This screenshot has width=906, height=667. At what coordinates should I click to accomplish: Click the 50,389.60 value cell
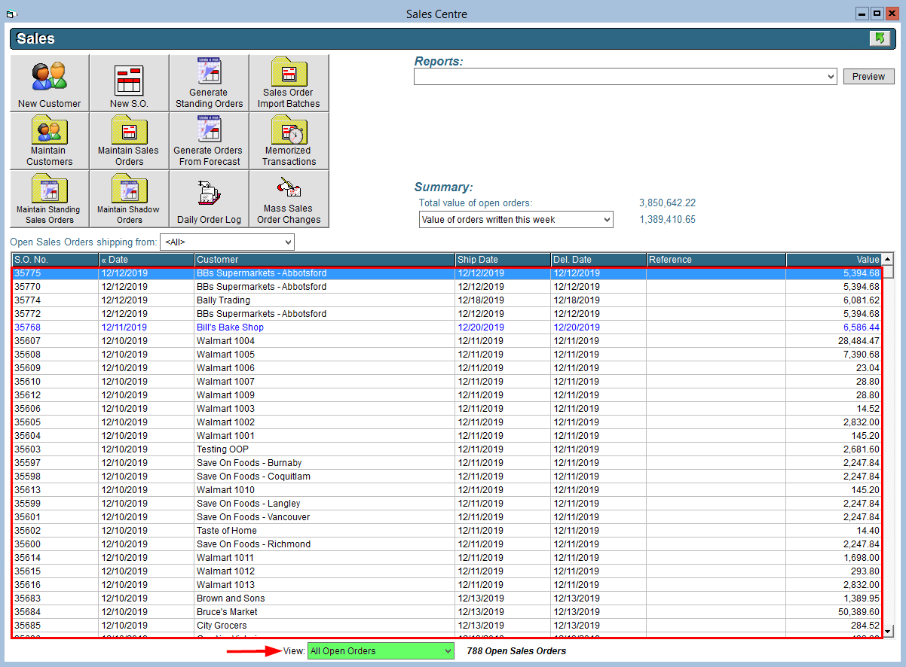[x=834, y=612]
